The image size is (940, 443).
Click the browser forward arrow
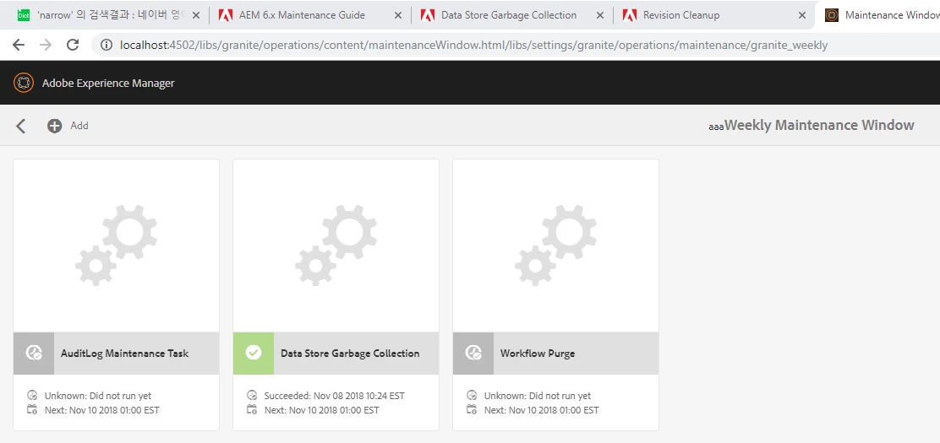(x=46, y=45)
